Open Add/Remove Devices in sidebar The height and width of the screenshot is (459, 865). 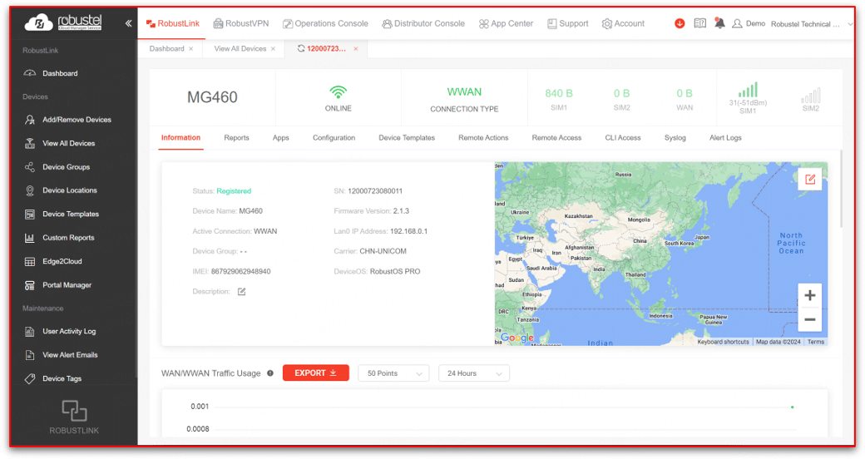point(77,120)
